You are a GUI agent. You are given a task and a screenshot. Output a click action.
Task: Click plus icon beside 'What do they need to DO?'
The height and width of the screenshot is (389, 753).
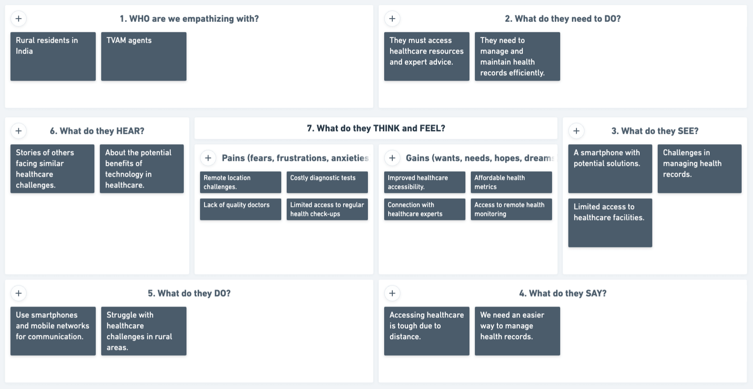pyautogui.click(x=392, y=18)
